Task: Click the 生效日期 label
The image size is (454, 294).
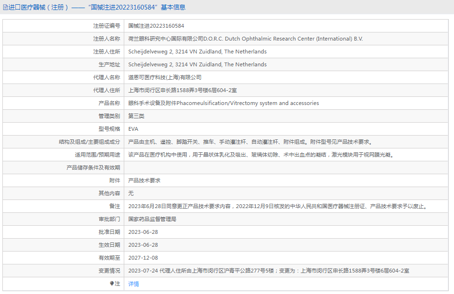Action: tap(109, 245)
